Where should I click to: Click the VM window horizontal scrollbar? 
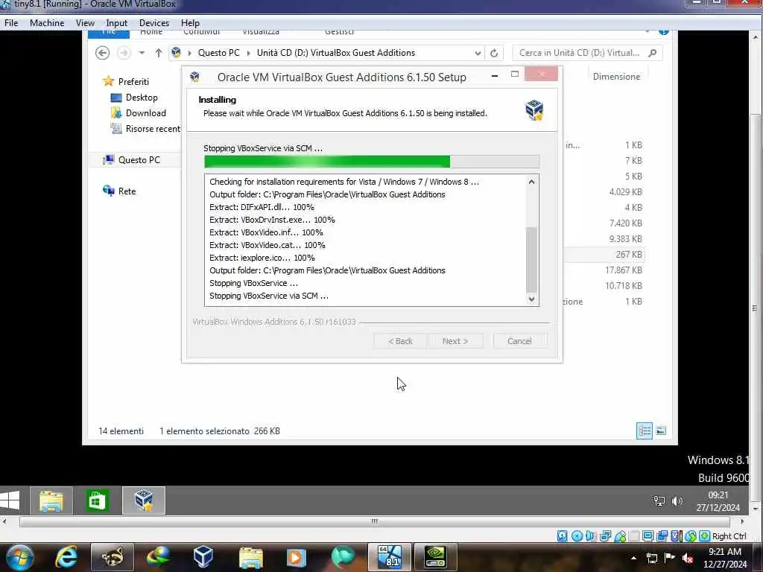tap(374, 521)
